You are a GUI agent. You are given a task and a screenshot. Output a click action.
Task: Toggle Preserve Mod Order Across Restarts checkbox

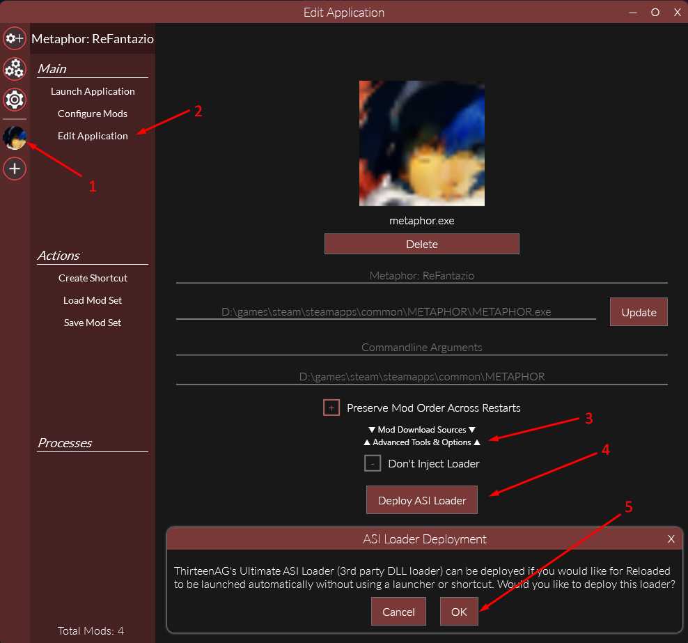331,408
